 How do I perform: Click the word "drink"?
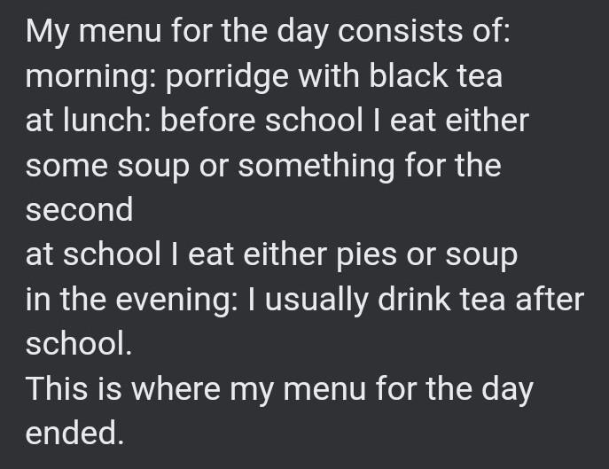click(x=414, y=299)
